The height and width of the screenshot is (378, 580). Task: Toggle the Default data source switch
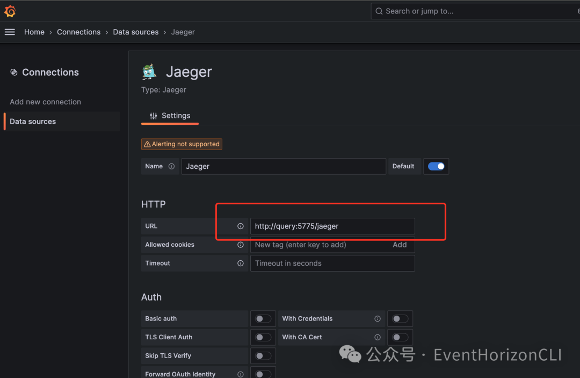[x=436, y=166]
